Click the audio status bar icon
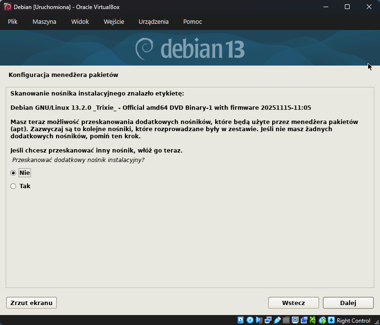Screen dimensions: 380x325 click(x=259, y=320)
